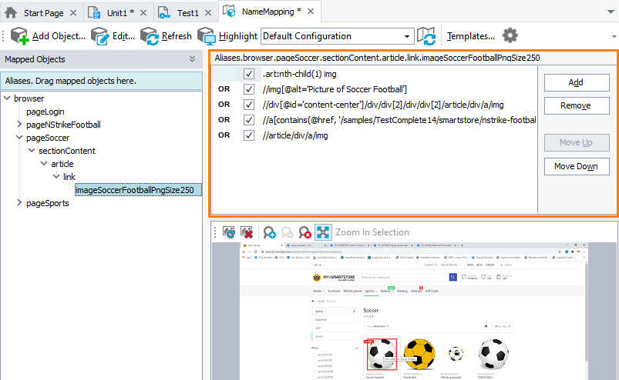Switch to the Unit1 tab
The image size is (619, 380).
coord(117,12)
